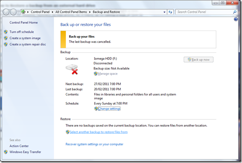This screenshot has width=242, height=163.
Task: Click Select another backup to restore files from
Action: click(99, 132)
